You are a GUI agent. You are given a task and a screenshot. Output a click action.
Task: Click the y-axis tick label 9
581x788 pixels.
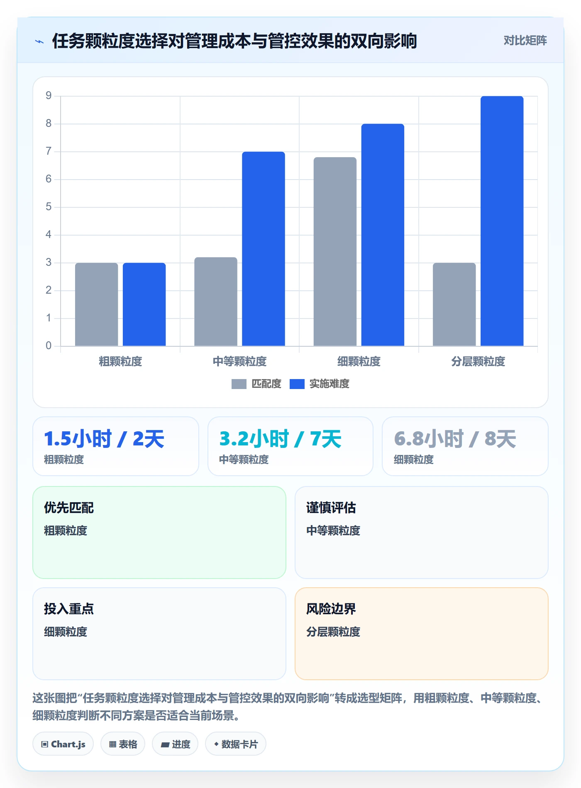[x=49, y=96]
